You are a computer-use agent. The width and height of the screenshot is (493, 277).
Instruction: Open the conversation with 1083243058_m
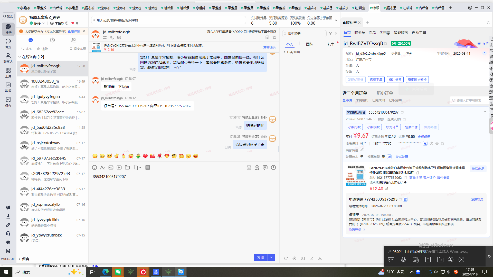point(52,84)
